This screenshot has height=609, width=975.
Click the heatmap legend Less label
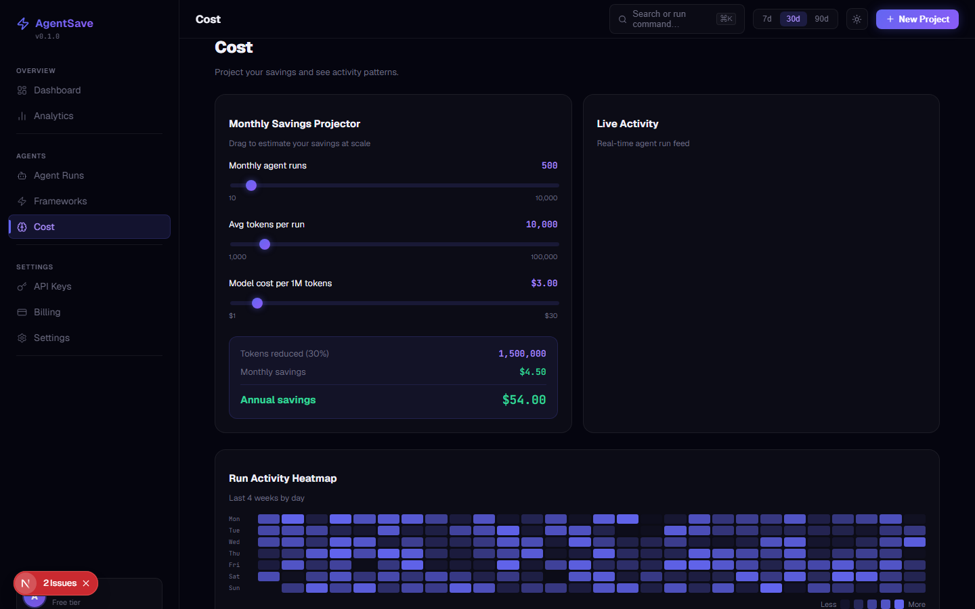(x=828, y=604)
